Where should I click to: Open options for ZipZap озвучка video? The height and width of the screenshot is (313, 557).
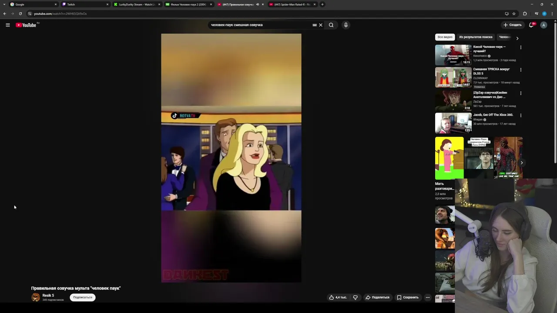tap(521, 93)
